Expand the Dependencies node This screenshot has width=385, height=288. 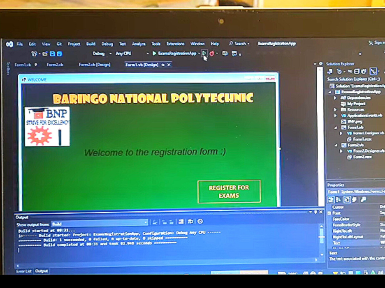point(335,98)
